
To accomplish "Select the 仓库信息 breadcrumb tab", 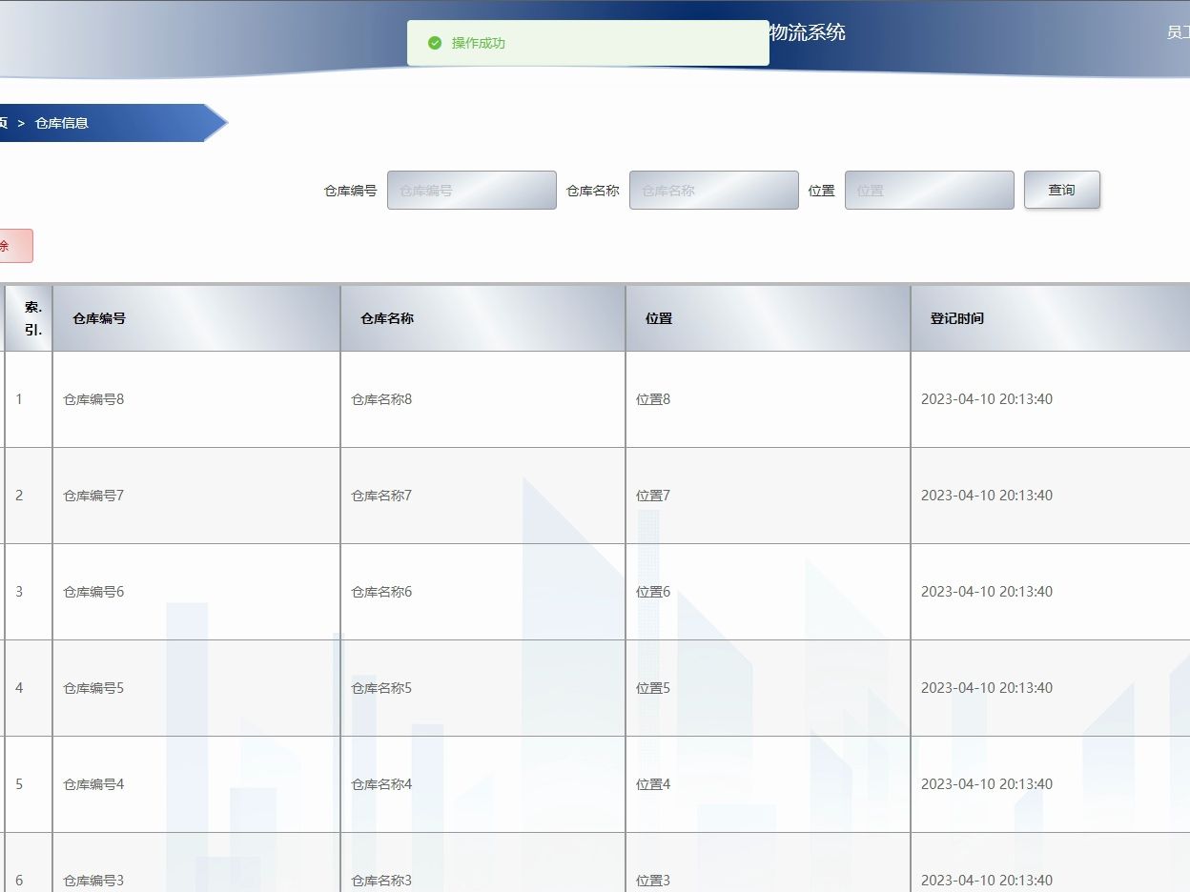I will point(63,122).
